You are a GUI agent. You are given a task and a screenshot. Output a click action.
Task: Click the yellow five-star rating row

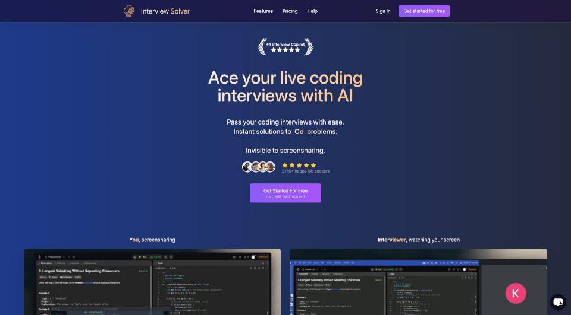click(x=299, y=165)
